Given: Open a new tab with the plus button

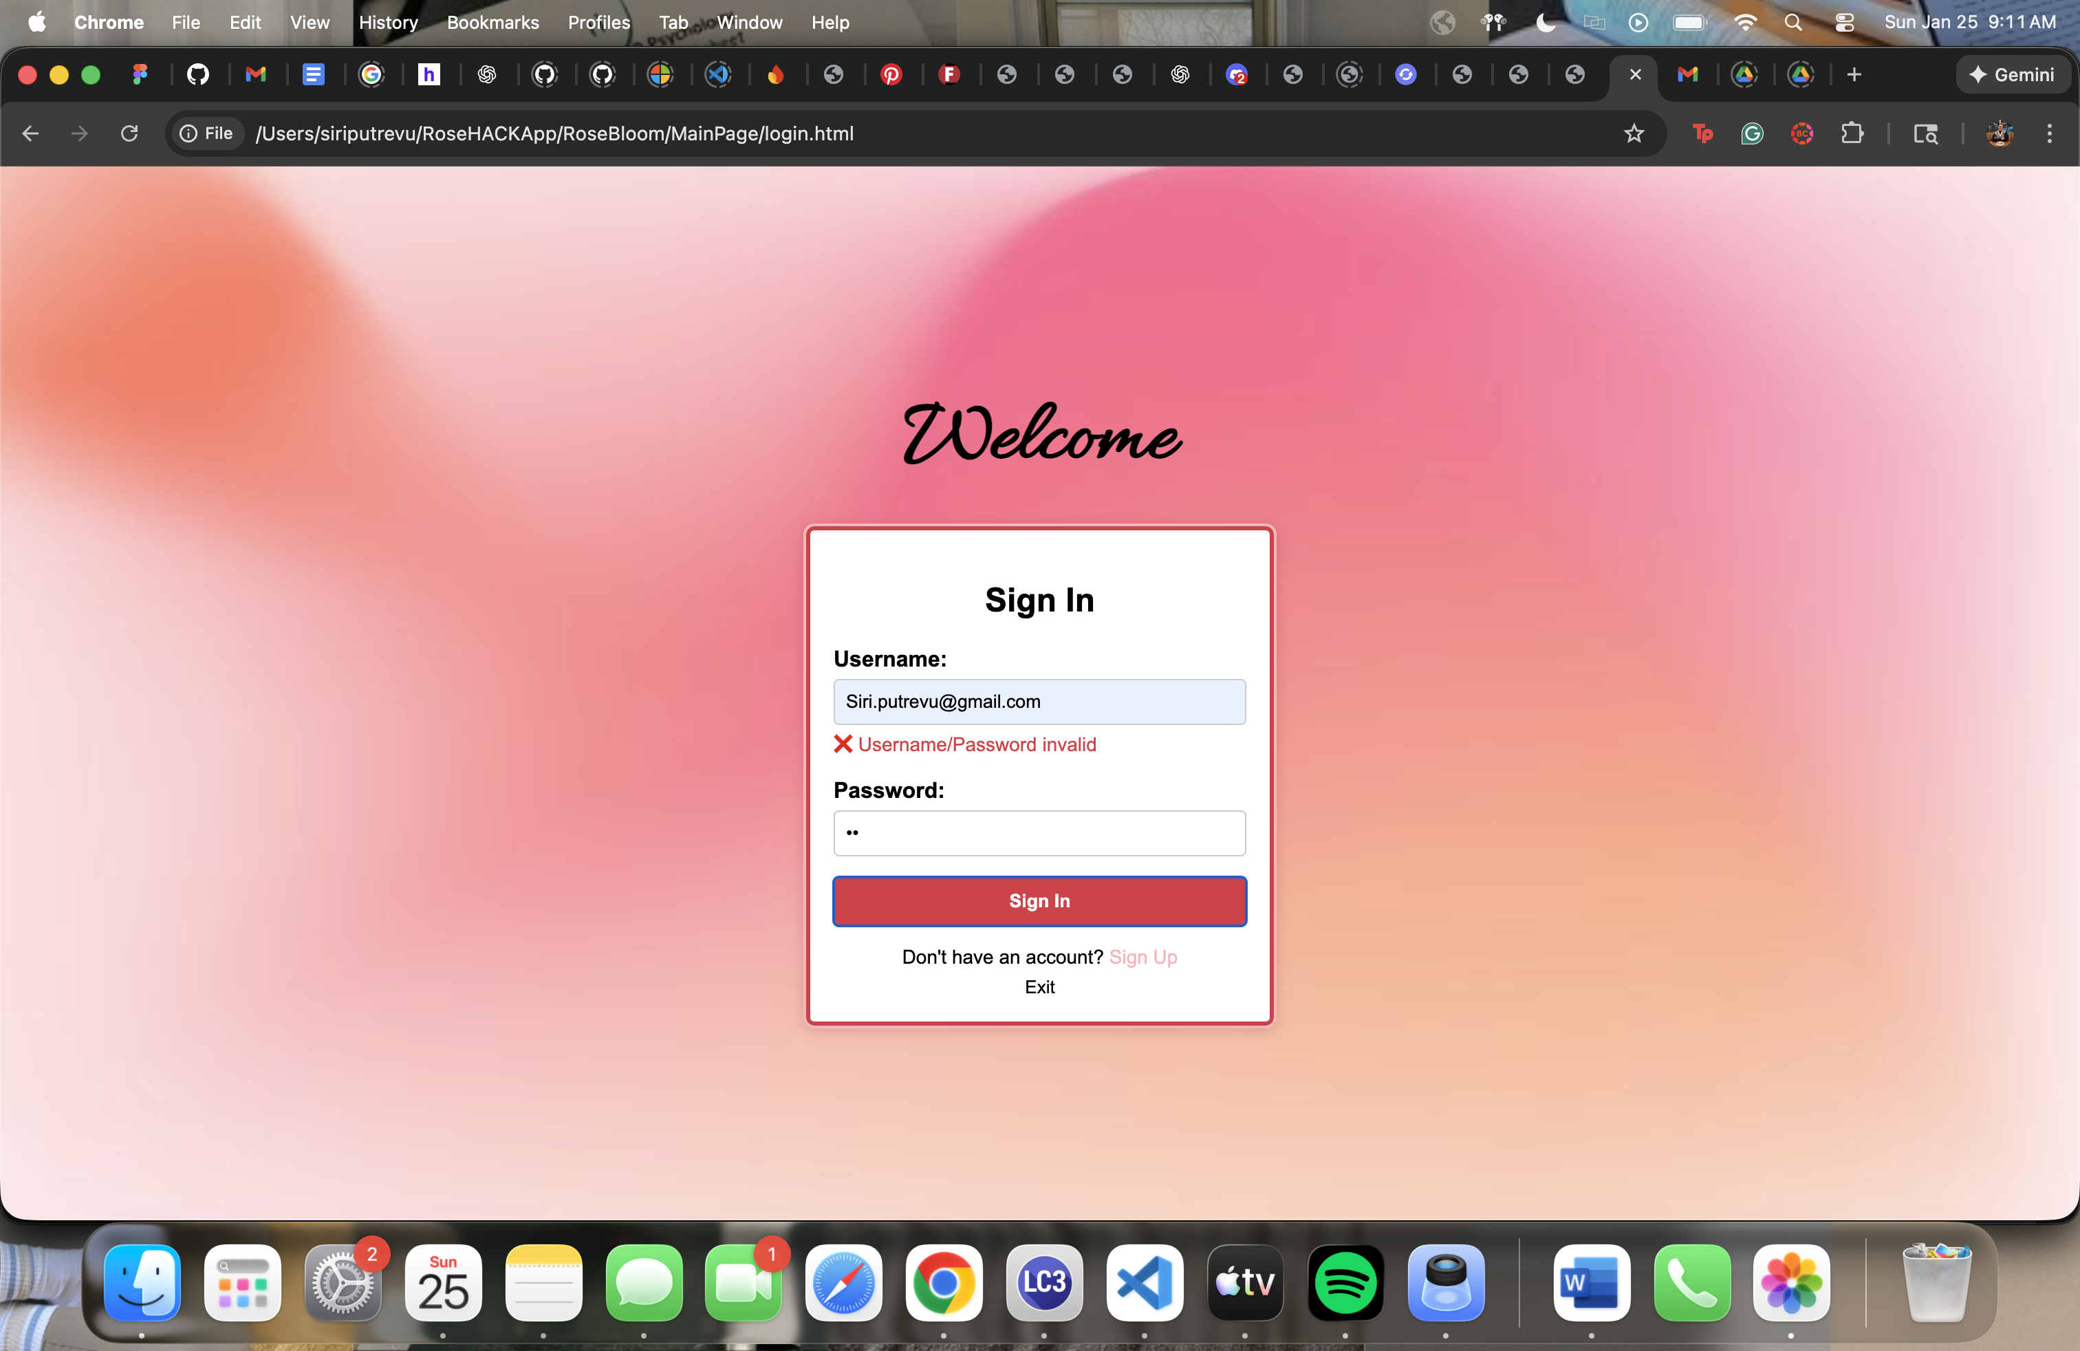Looking at the screenshot, I should 1854,75.
